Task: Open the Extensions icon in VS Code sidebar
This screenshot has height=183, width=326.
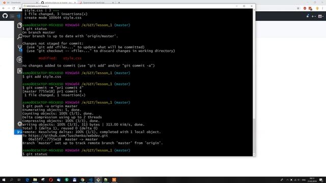Action: 19,71
